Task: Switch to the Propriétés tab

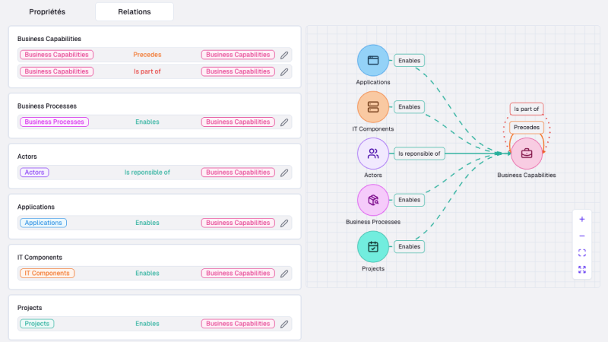Action: (47, 11)
